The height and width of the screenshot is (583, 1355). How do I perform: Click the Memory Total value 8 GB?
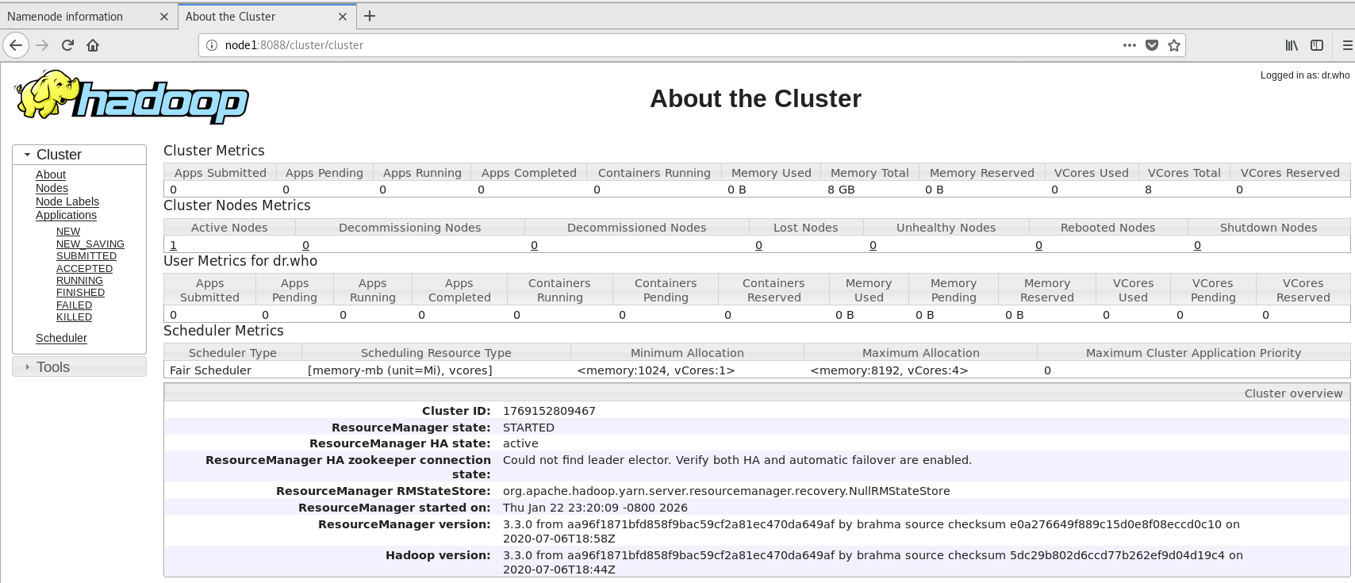[841, 190]
